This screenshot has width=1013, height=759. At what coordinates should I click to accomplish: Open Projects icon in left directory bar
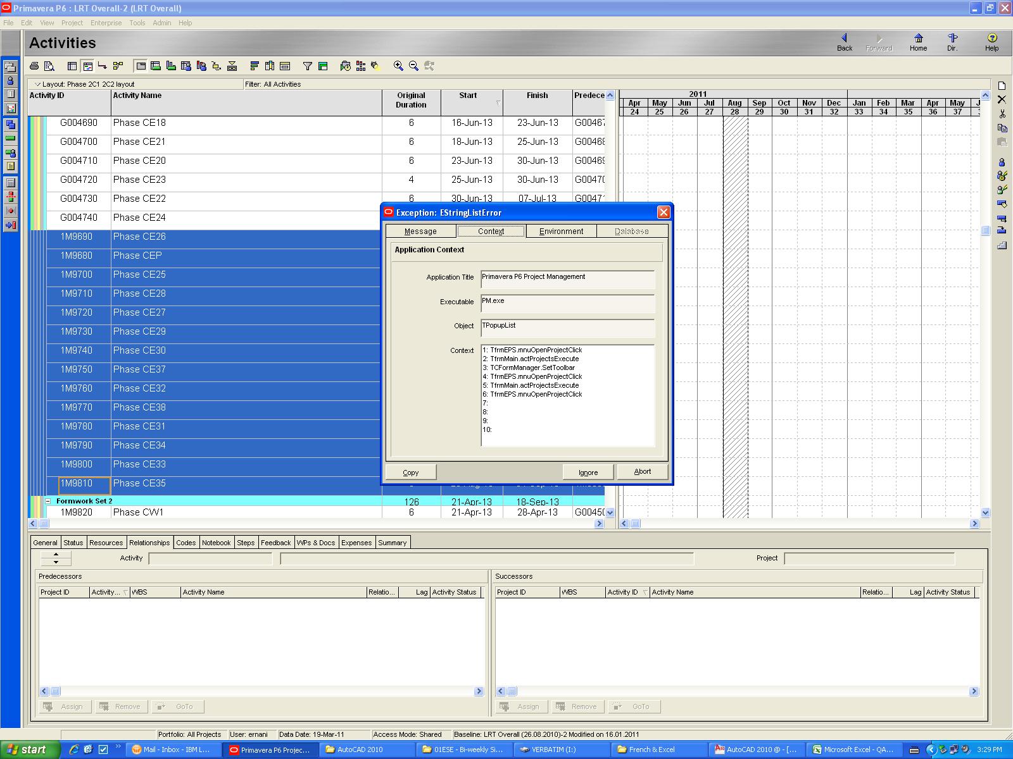click(10, 66)
